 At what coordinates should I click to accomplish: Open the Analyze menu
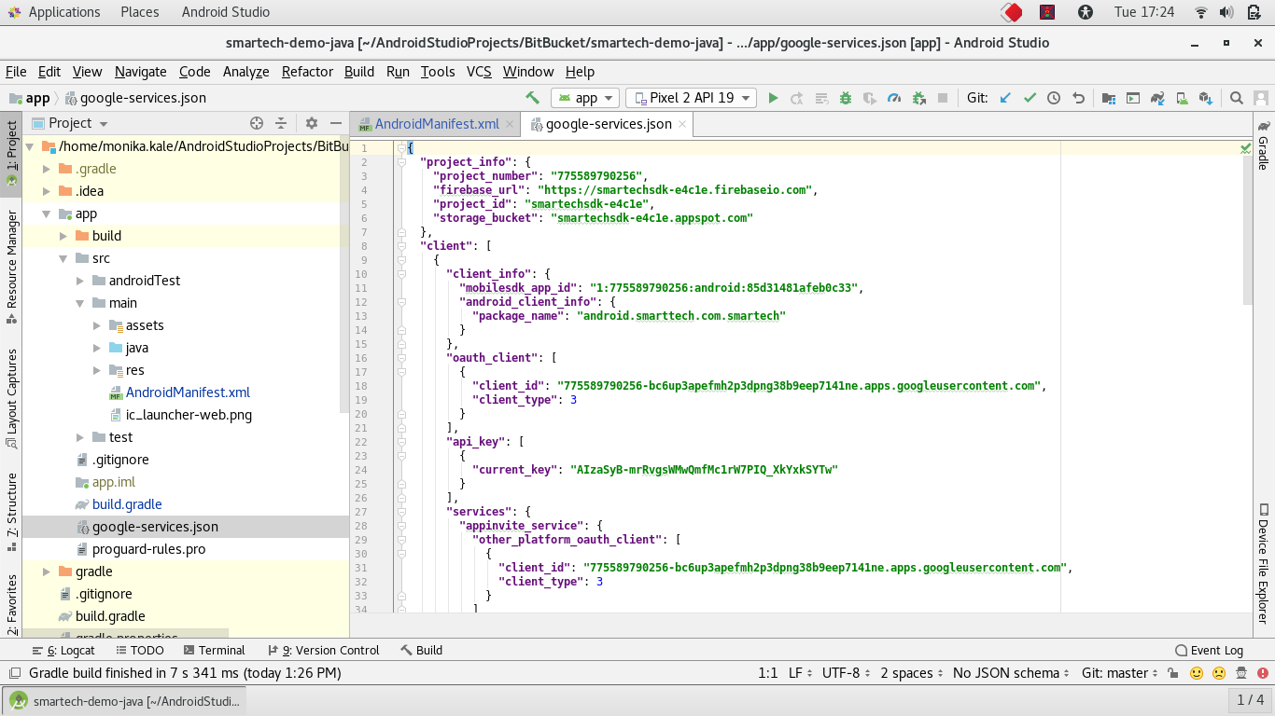click(x=245, y=72)
